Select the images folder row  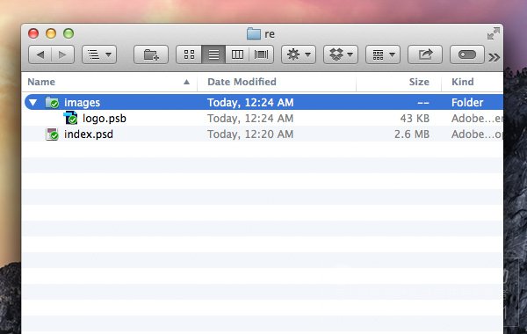(263, 102)
